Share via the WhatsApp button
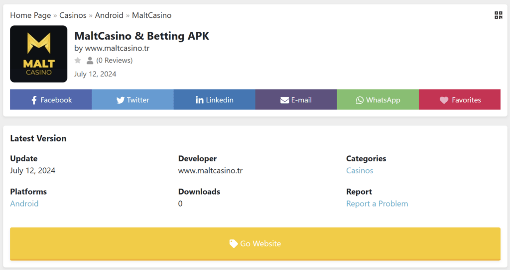 pos(378,100)
